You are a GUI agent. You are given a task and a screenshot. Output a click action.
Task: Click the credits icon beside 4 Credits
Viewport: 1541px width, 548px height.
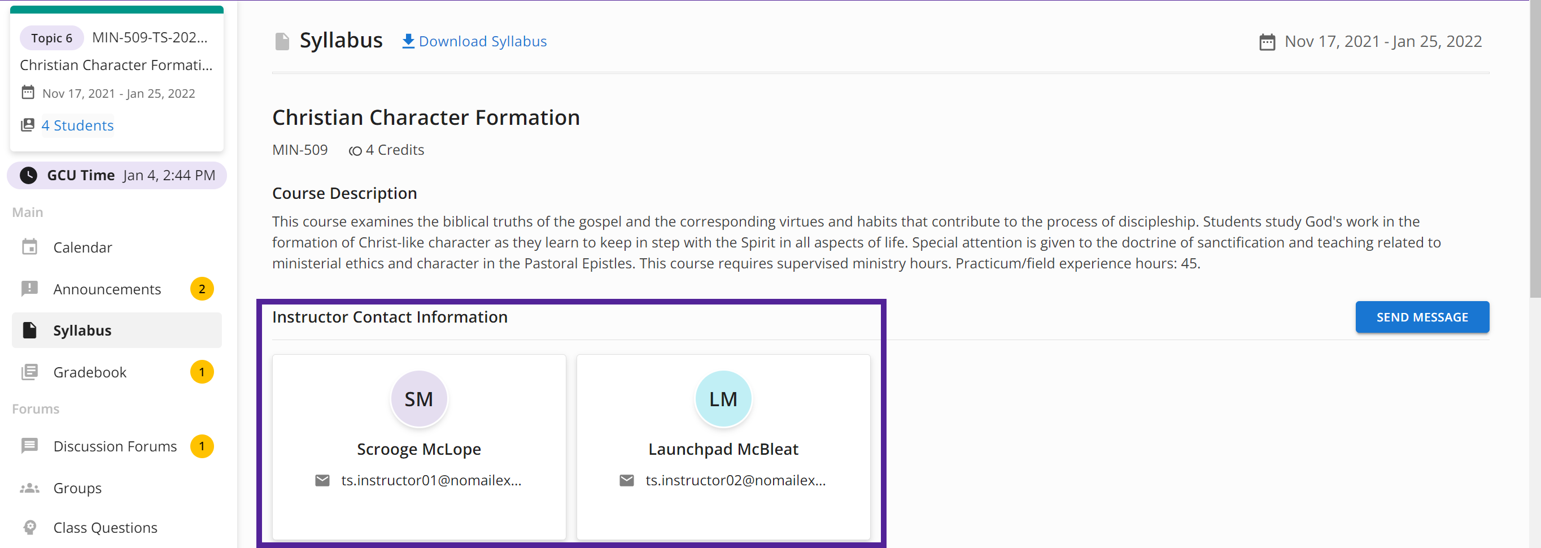tap(355, 151)
